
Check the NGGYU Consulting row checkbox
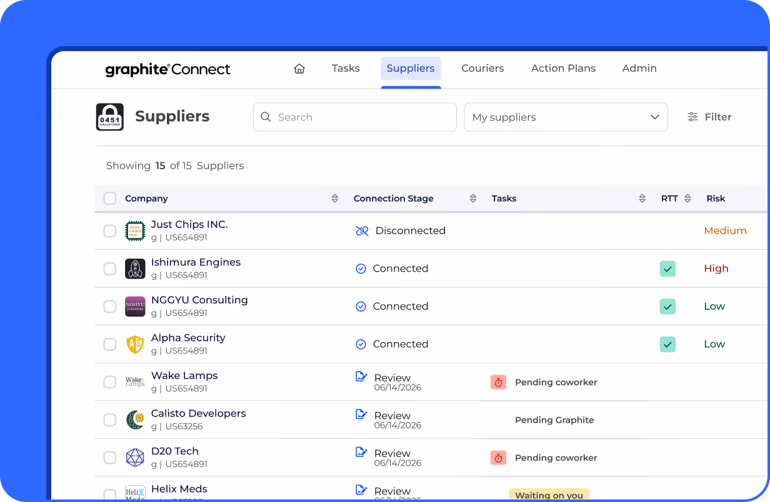click(x=110, y=307)
